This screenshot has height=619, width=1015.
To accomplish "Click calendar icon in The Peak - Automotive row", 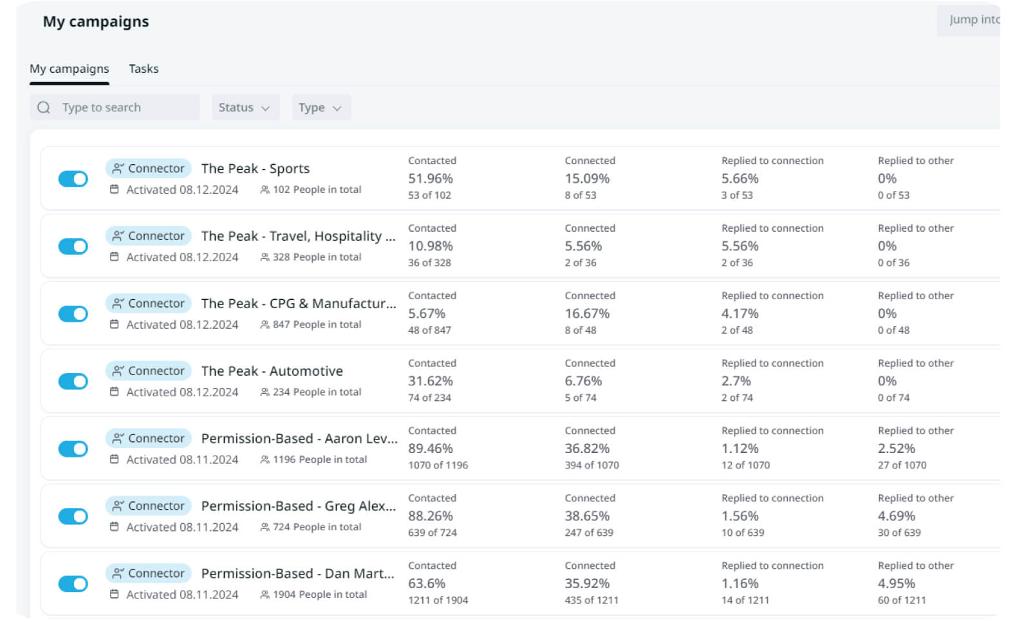I will (114, 392).
